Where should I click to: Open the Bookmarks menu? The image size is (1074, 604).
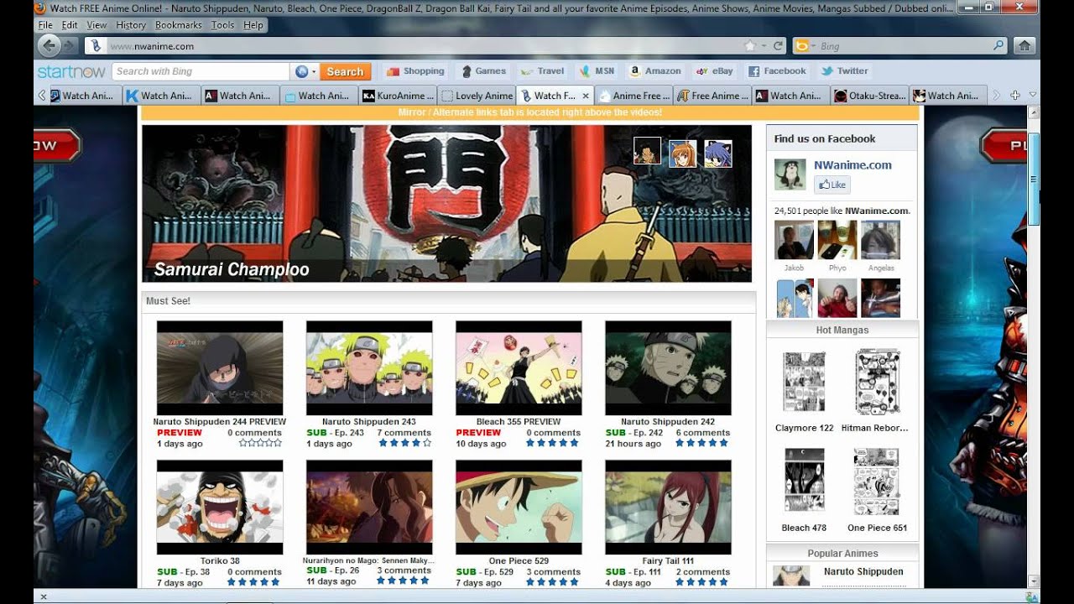(179, 25)
